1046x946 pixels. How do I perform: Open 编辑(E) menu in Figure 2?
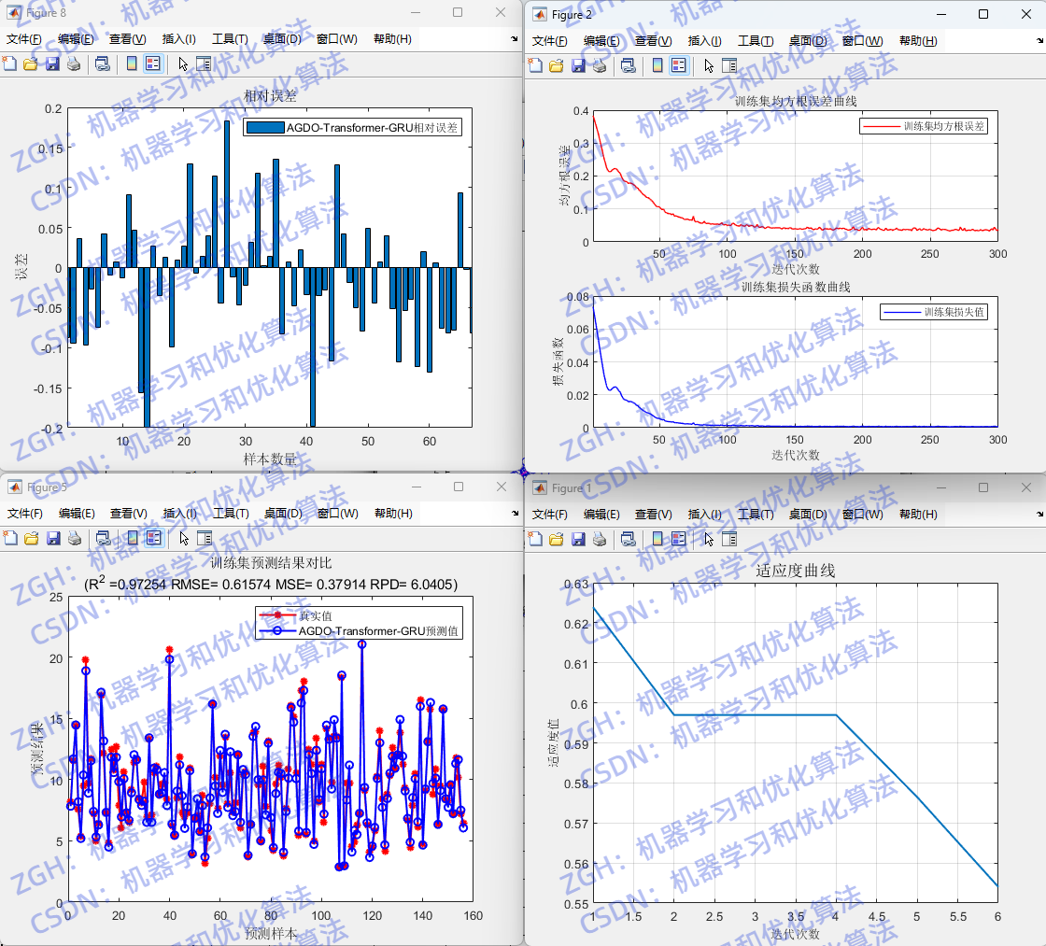[x=601, y=41]
